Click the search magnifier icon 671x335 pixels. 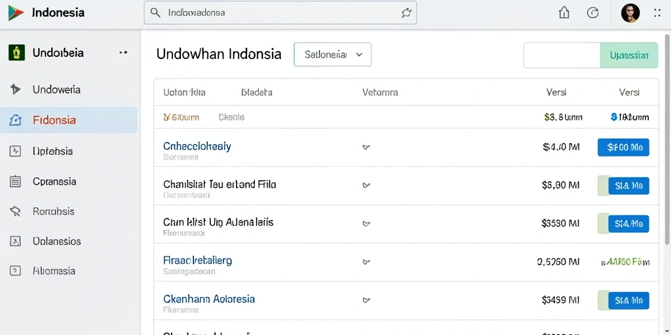coord(155,13)
